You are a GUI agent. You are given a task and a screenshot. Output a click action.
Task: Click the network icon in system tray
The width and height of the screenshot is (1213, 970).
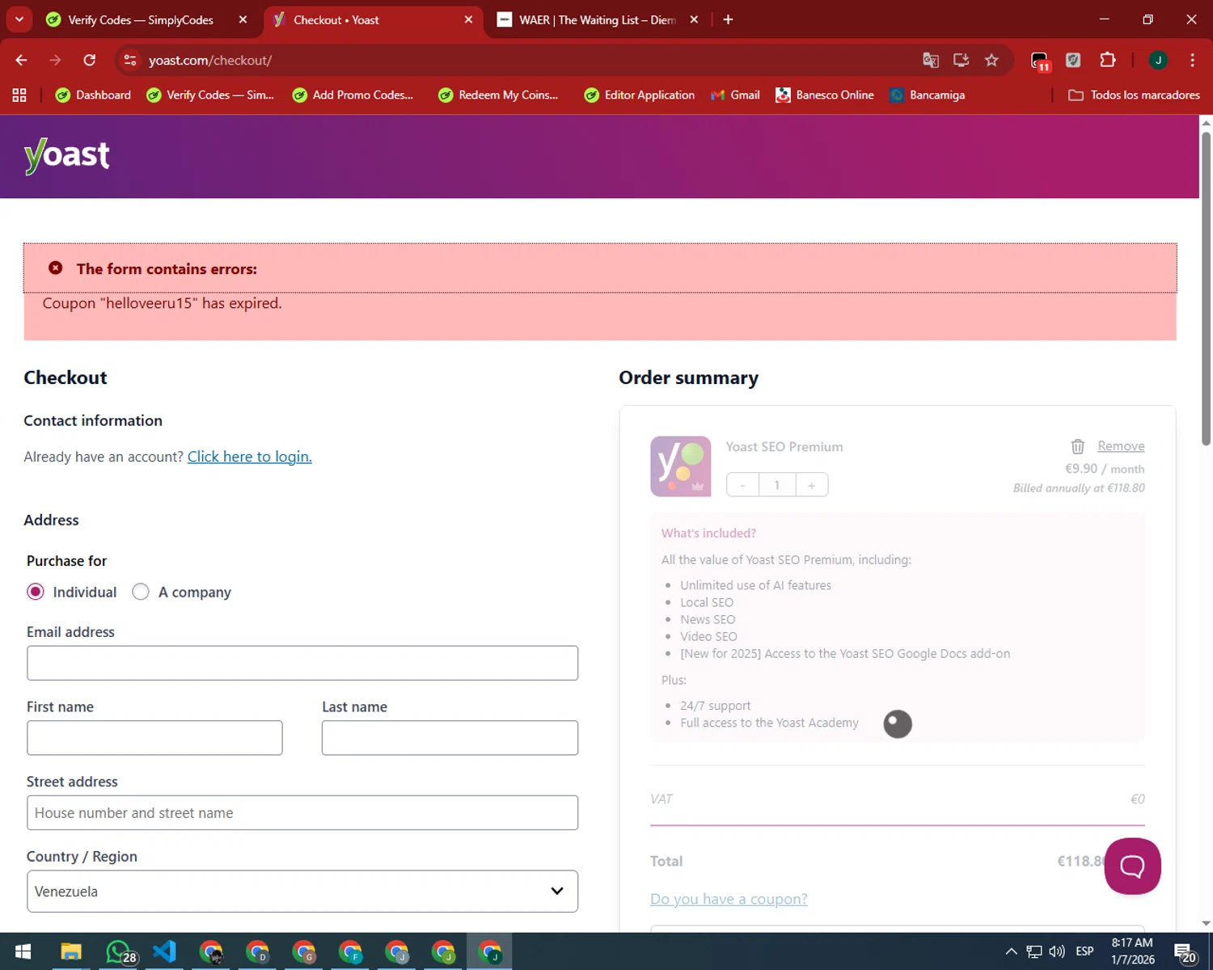(x=1034, y=951)
